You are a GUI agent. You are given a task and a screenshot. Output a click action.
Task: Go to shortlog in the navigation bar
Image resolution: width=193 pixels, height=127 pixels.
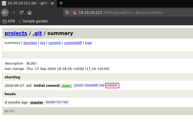click(x=30, y=43)
